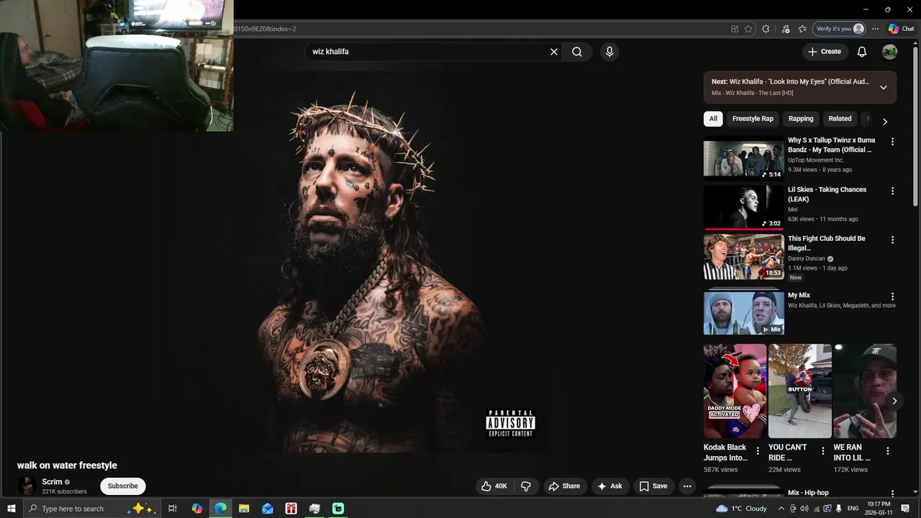The height and width of the screenshot is (518, 921).
Task: Expand the Next up mix playlist panel
Action: tap(884, 88)
